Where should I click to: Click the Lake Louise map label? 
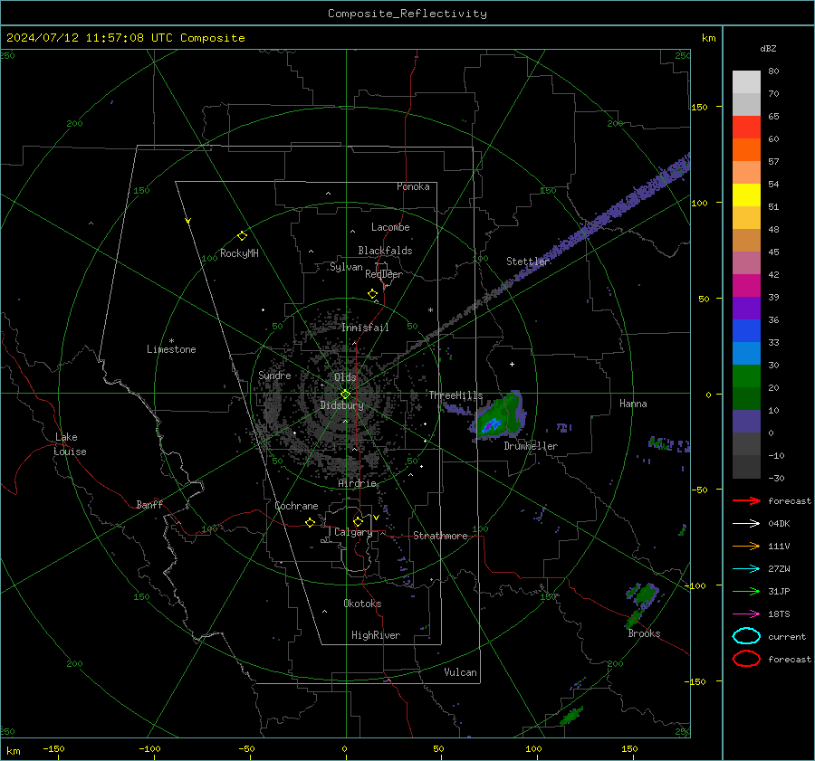[70, 444]
